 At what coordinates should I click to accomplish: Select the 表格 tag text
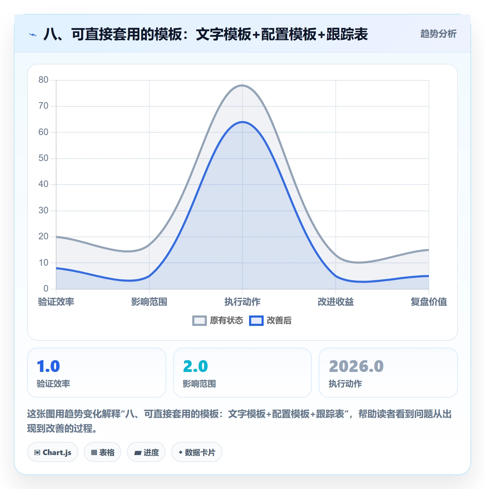click(107, 452)
